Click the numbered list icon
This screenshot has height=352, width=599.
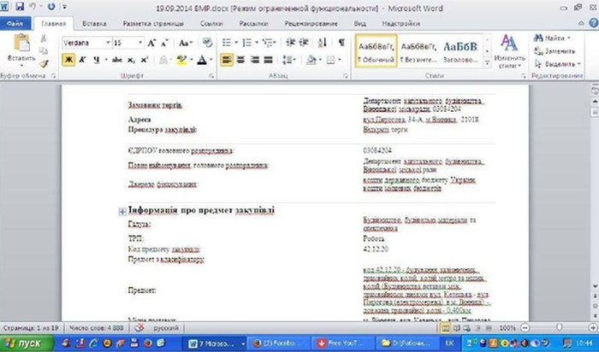(247, 43)
